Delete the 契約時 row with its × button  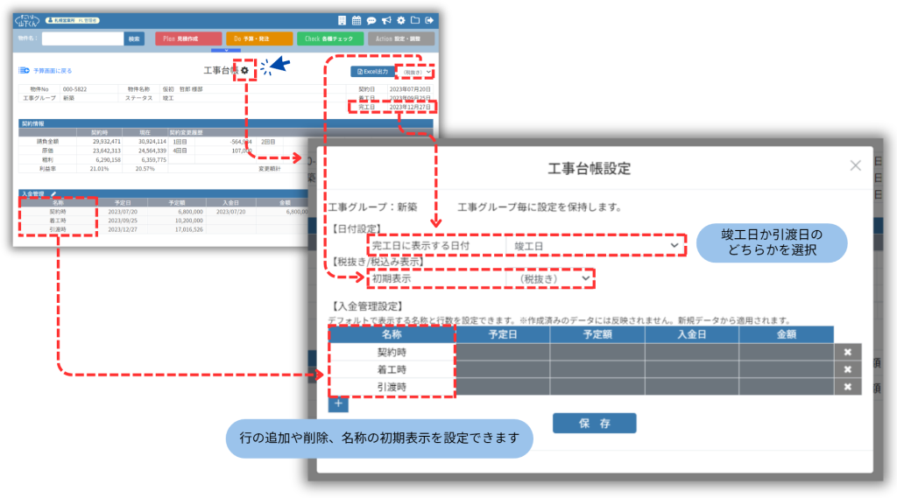pos(847,352)
